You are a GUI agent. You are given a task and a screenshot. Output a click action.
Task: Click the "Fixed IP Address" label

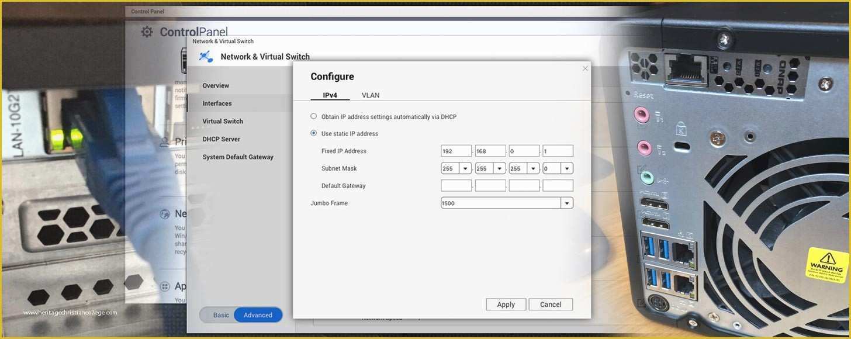[x=344, y=151]
